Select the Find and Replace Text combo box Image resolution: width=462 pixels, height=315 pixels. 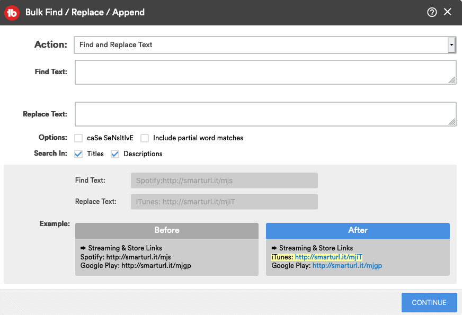265,45
